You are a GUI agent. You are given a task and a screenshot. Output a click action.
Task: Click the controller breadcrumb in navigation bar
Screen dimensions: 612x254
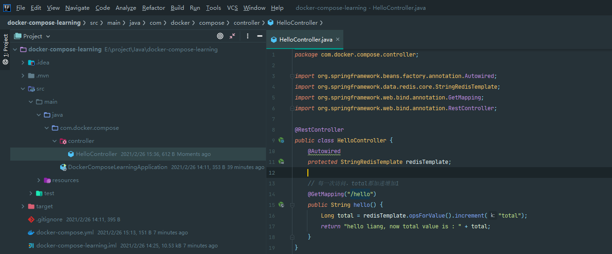tap(246, 22)
